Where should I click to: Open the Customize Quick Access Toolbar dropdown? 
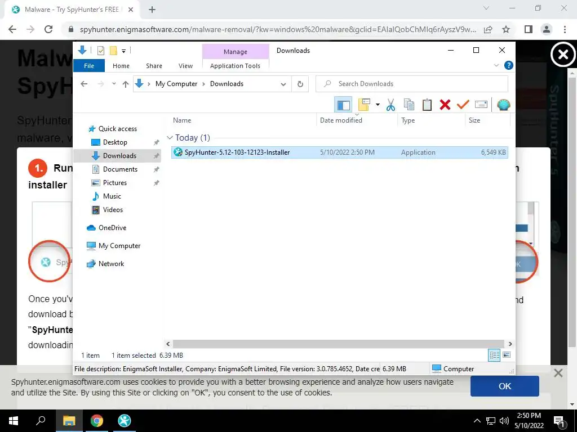(x=123, y=51)
